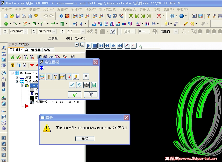Enable tool display in path simulation
This screenshot has width=222, height=162.
click(49, 76)
